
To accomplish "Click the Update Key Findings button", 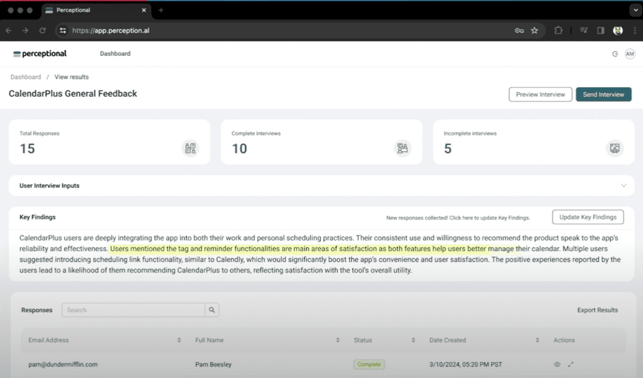I will click(588, 217).
